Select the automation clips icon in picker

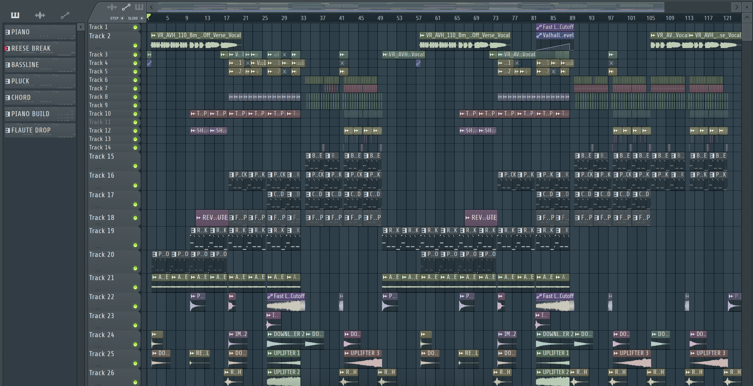[65, 15]
